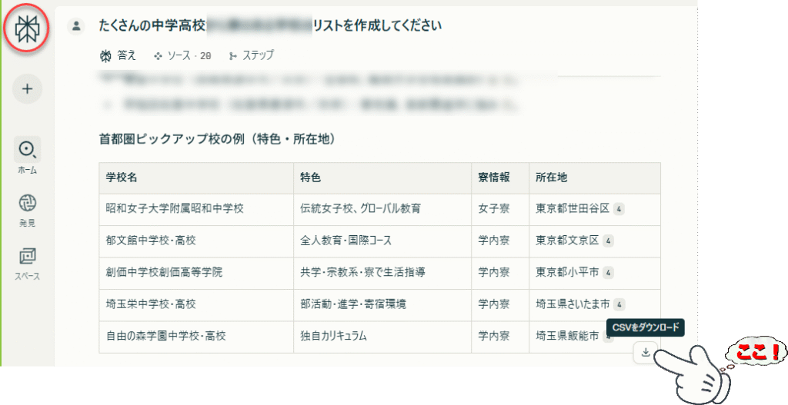Click the Perplexity logo in the sidebar
Viewport: 788px width, 405px height.
[27, 28]
